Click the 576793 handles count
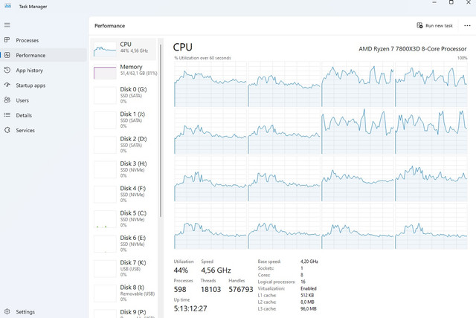Viewport: 476px width, 318px height. pos(241,289)
